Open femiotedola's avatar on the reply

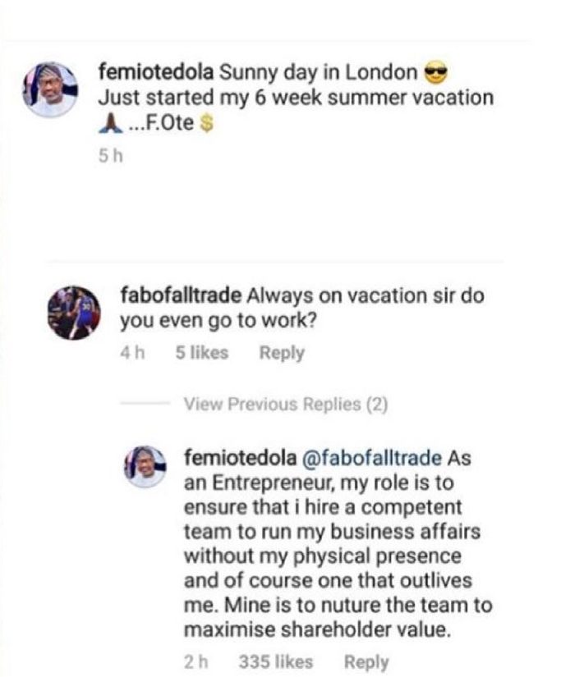point(145,467)
